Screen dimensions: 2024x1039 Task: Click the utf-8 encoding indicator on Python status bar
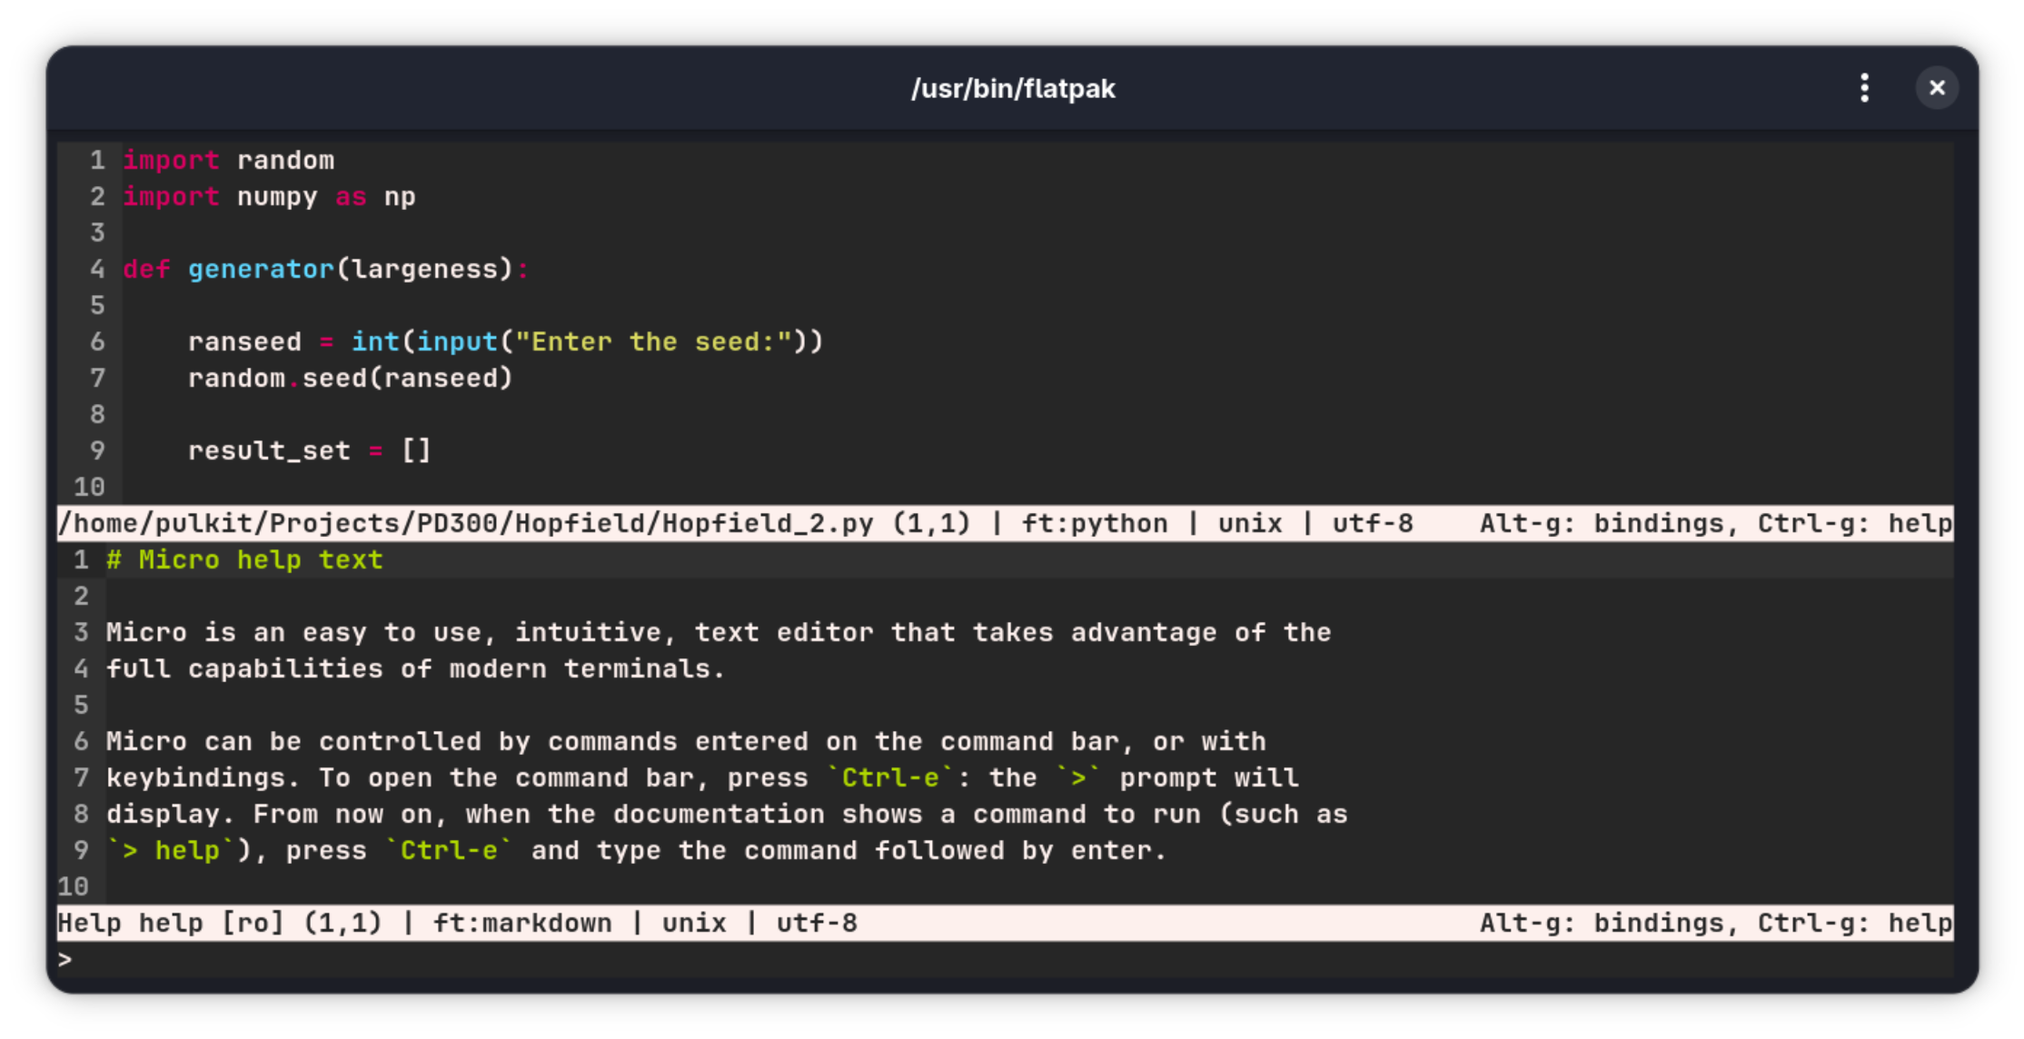tap(1373, 523)
